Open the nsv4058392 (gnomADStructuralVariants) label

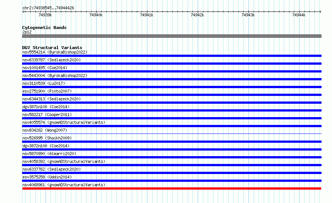[x=64, y=161]
